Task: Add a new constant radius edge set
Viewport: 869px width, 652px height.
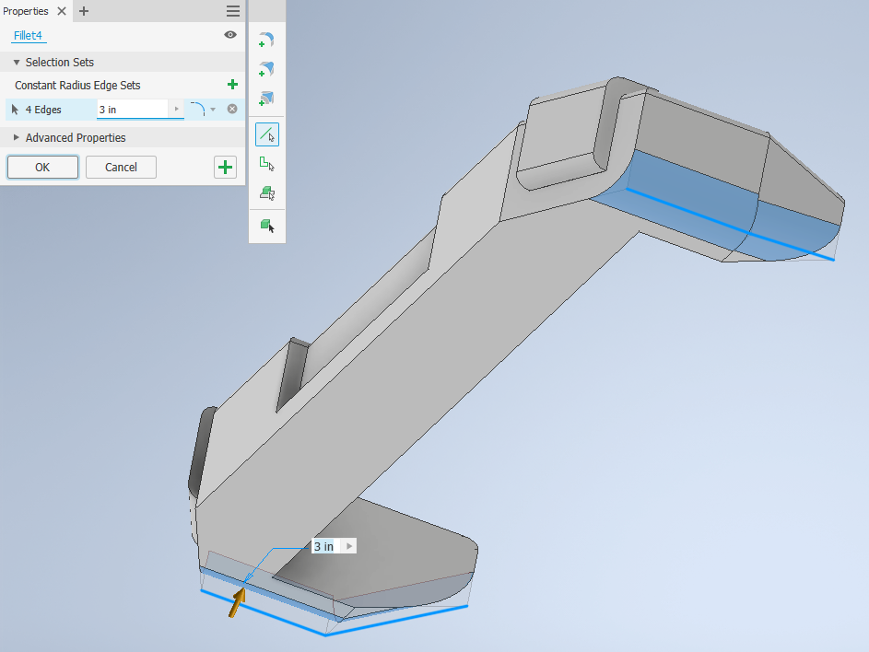Action: coord(233,84)
